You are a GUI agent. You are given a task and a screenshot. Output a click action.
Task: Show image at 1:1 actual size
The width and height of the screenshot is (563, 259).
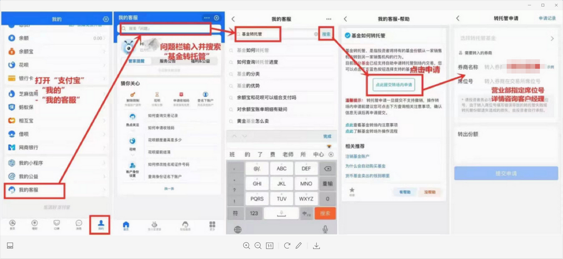click(x=269, y=245)
